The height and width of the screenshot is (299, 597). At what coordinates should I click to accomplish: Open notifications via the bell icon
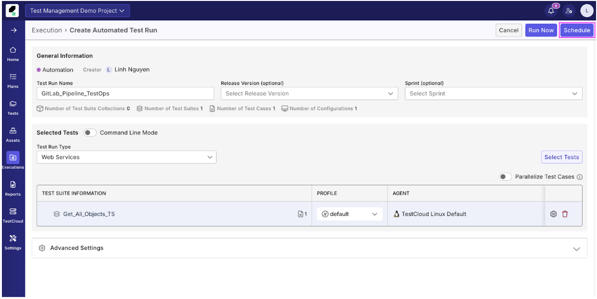[551, 10]
